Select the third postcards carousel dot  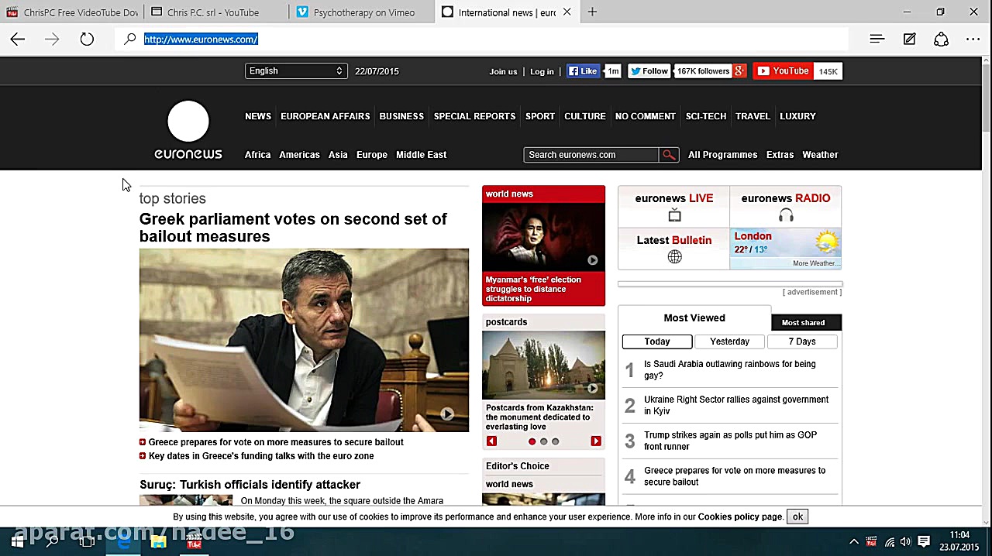tap(555, 441)
